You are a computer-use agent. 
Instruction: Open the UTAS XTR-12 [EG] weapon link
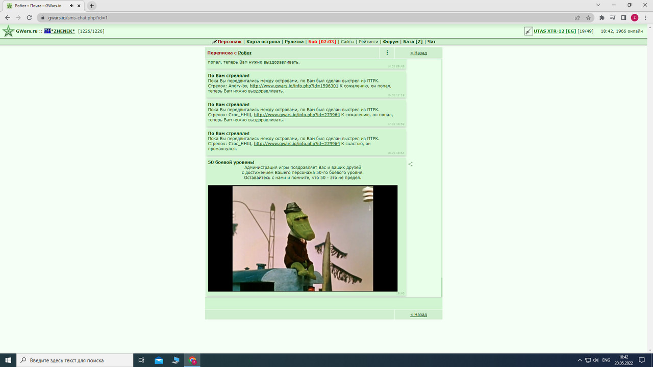(x=555, y=31)
